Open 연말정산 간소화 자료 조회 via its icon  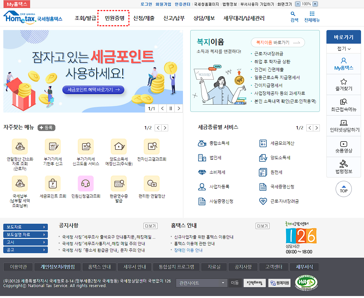point(20,146)
